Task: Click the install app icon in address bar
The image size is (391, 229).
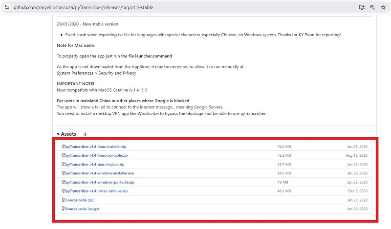Action: point(362,8)
